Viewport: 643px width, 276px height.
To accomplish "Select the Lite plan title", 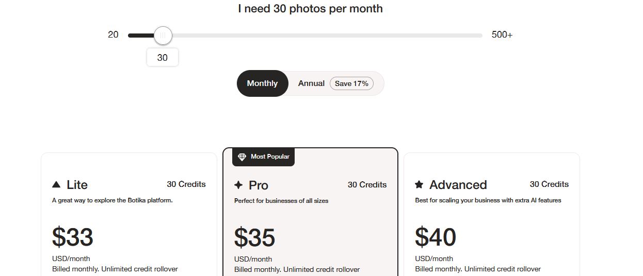I will click(x=77, y=185).
